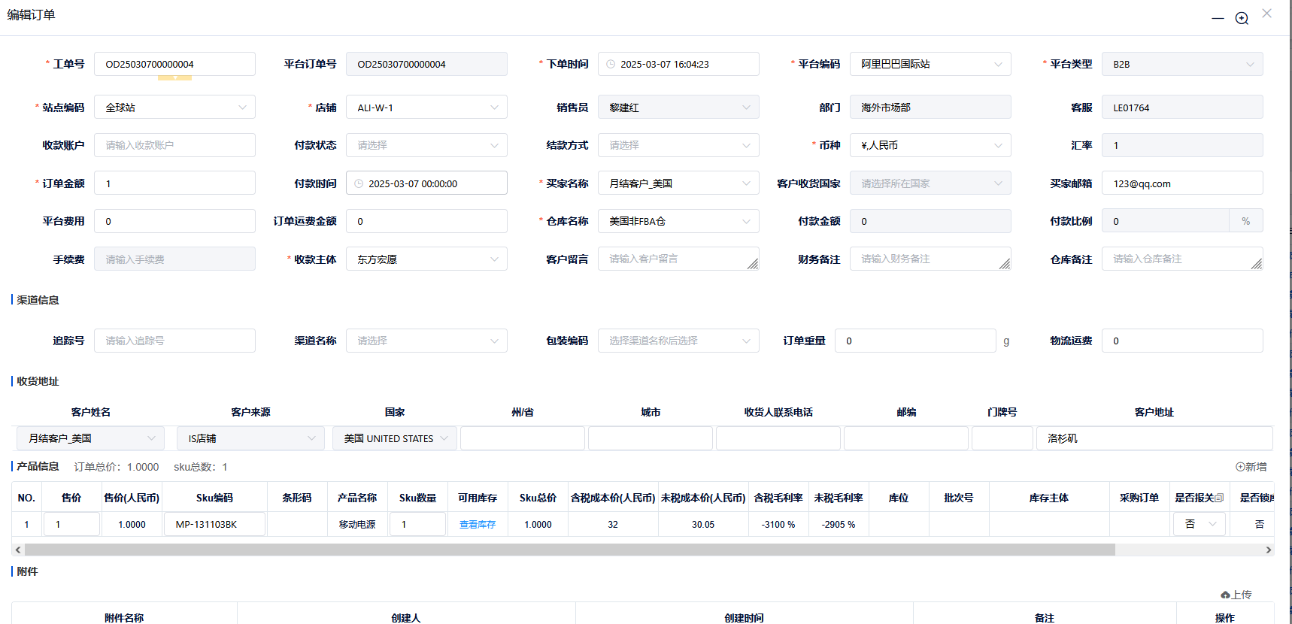Click the minimize dash icon in dialog header

pyautogui.click(x=1218, y=18)
